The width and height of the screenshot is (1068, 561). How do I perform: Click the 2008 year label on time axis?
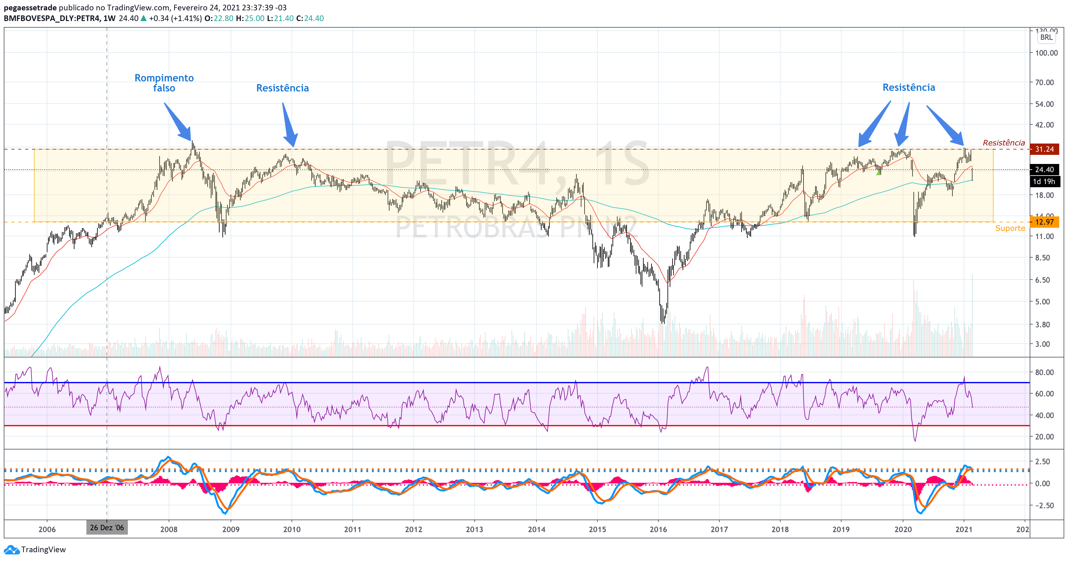tap(169, 530)
